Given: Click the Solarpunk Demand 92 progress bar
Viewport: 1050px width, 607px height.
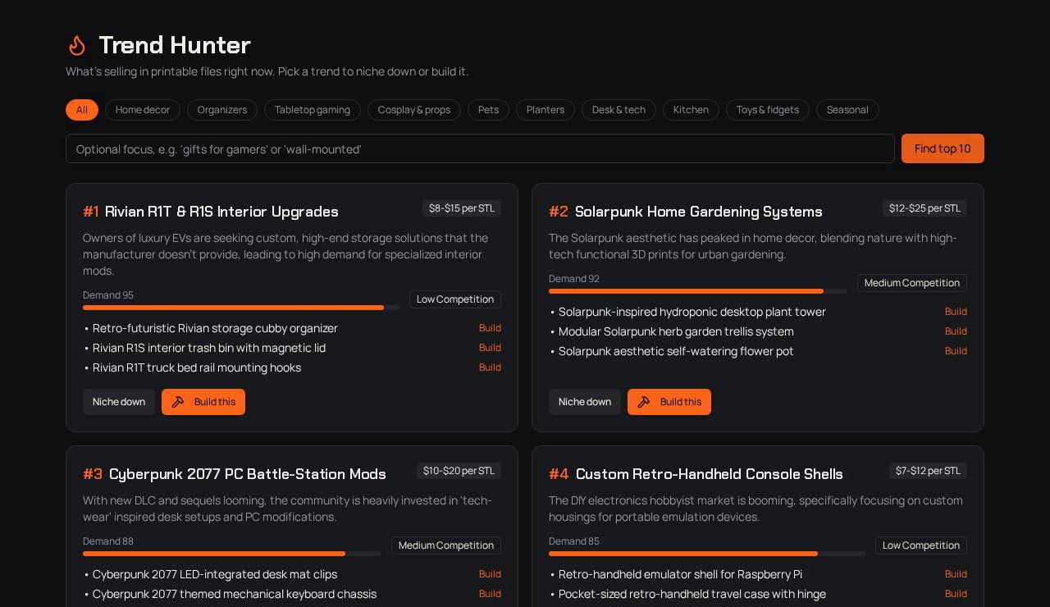Looking at the screenshot, I should click(x=698, y=291).
